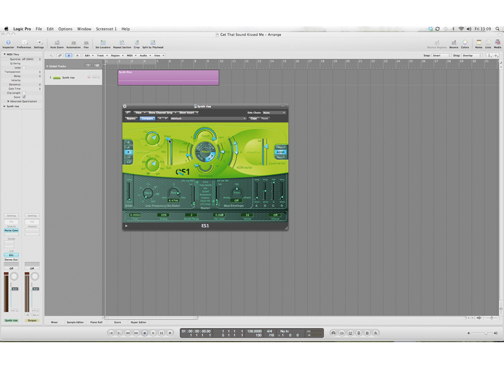
Task: Expand Advanced Quantization options
Action: click(x=8, y=101)
